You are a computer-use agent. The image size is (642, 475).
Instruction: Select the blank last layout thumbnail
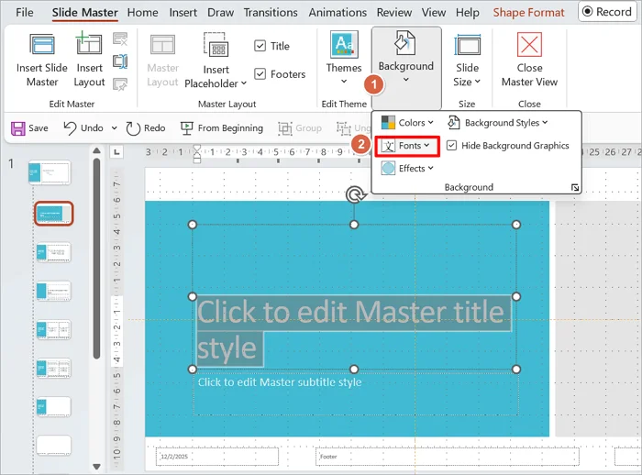pyautogui.click(x=53, y=446)
